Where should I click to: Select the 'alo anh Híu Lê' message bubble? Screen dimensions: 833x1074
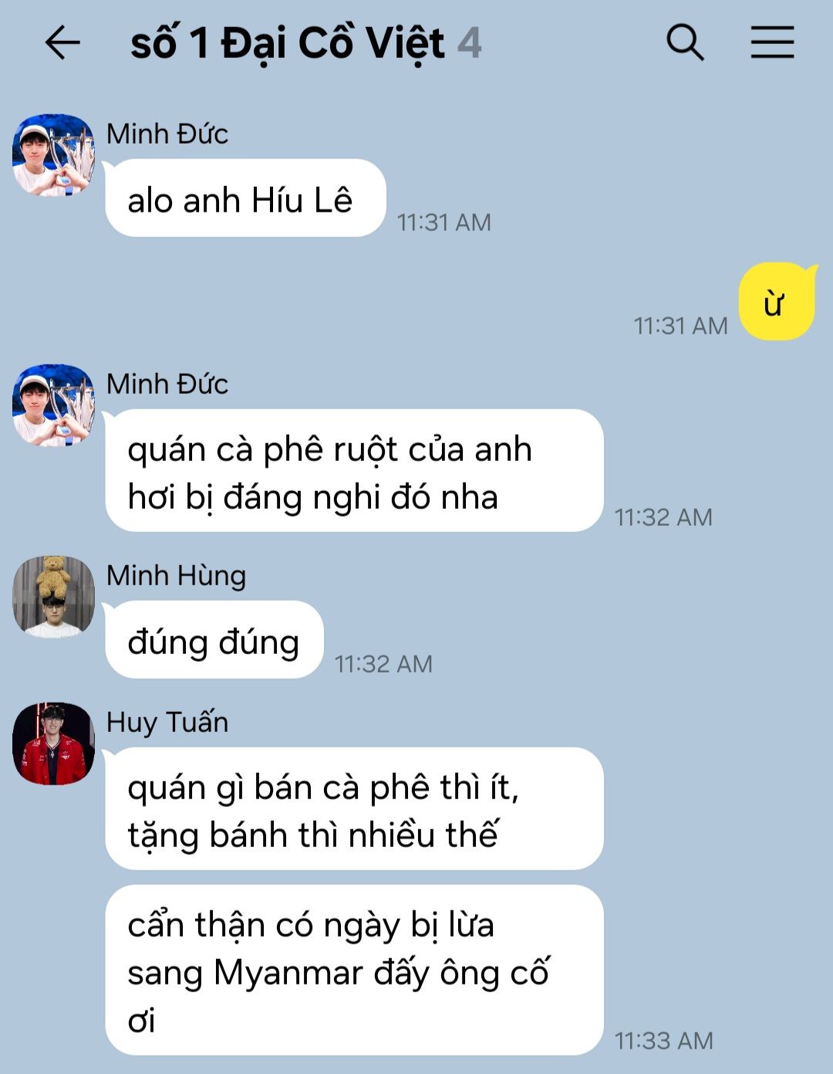pos(245,198)
